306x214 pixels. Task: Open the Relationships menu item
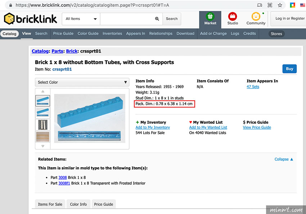[x=161, y=33]
